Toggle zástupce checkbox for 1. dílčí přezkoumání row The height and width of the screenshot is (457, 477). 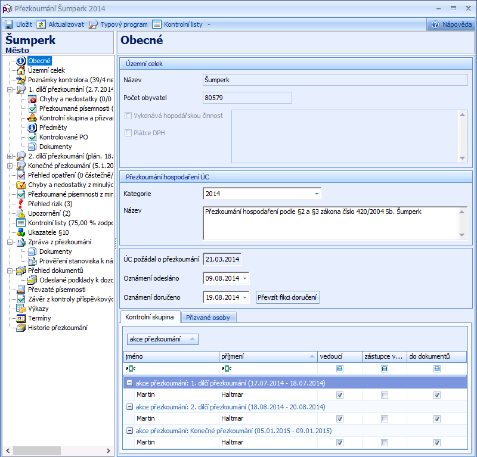[385, 395]
